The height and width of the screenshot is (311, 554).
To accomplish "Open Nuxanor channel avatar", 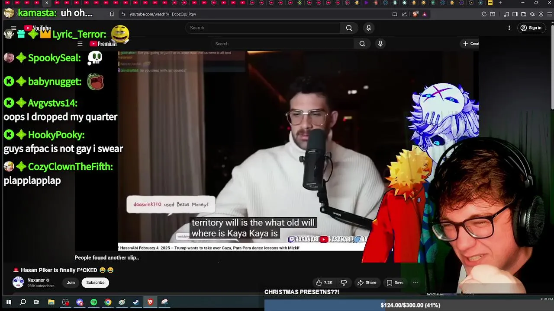I will [x=18, y=282].
